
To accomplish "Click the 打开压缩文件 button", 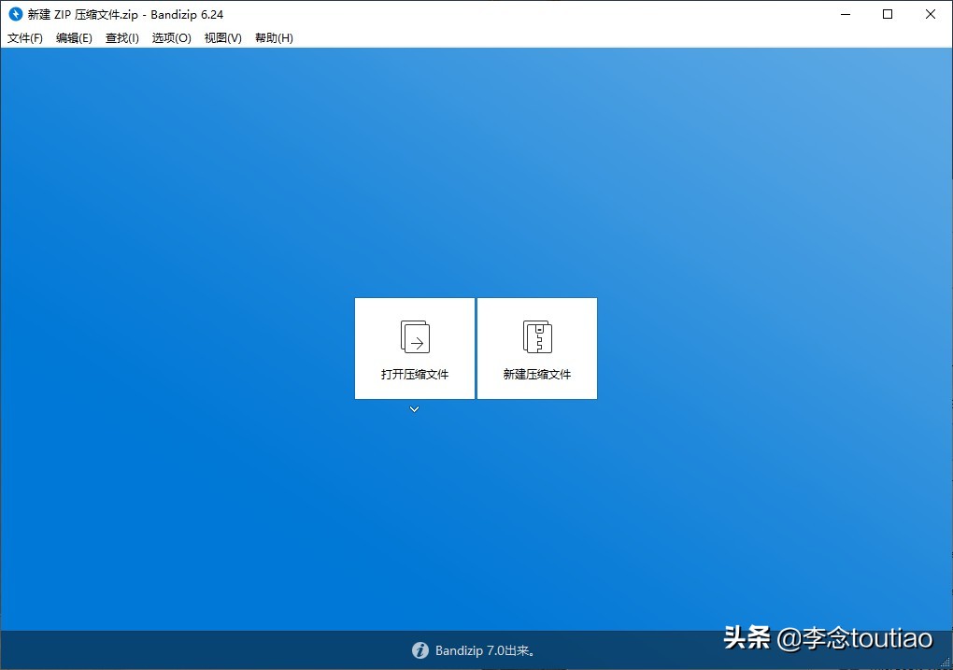I will tap(414, 348).
